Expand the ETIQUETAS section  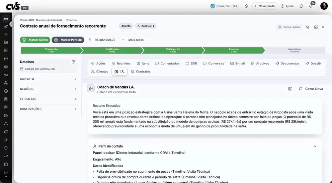[48, 99]
